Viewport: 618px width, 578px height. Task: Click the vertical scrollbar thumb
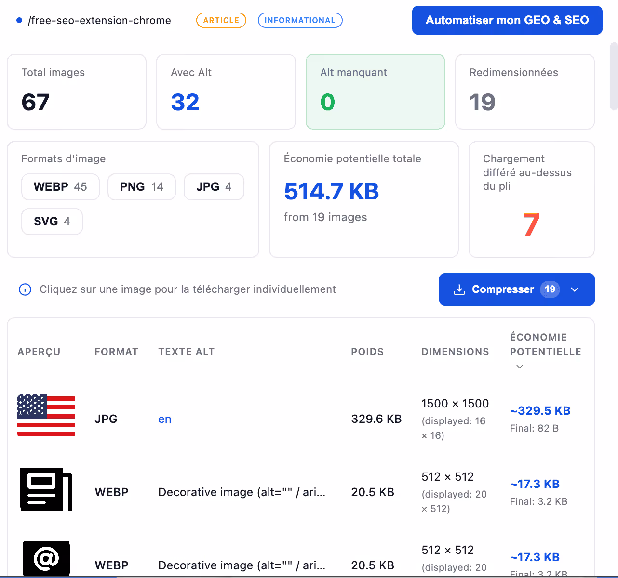coord(614,77)
